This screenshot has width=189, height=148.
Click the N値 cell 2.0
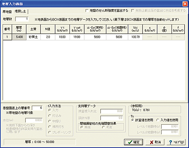click(48, 37)
